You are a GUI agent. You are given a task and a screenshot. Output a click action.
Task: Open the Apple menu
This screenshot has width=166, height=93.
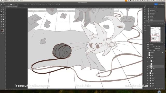(x=2, y=1)
